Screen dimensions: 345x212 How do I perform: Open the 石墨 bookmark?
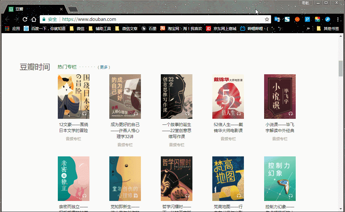[x=149, y=29]
